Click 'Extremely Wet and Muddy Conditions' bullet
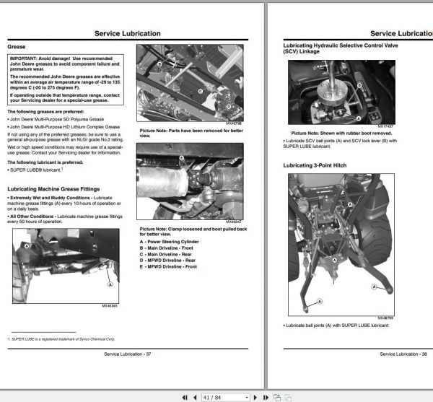The image size is (433, 402). point(64,204)
